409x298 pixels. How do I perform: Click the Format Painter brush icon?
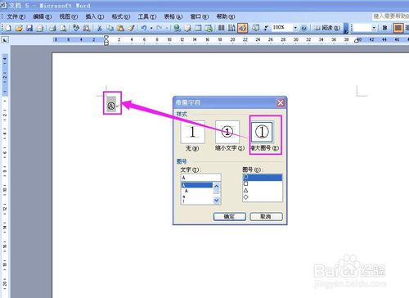[131, 28]
